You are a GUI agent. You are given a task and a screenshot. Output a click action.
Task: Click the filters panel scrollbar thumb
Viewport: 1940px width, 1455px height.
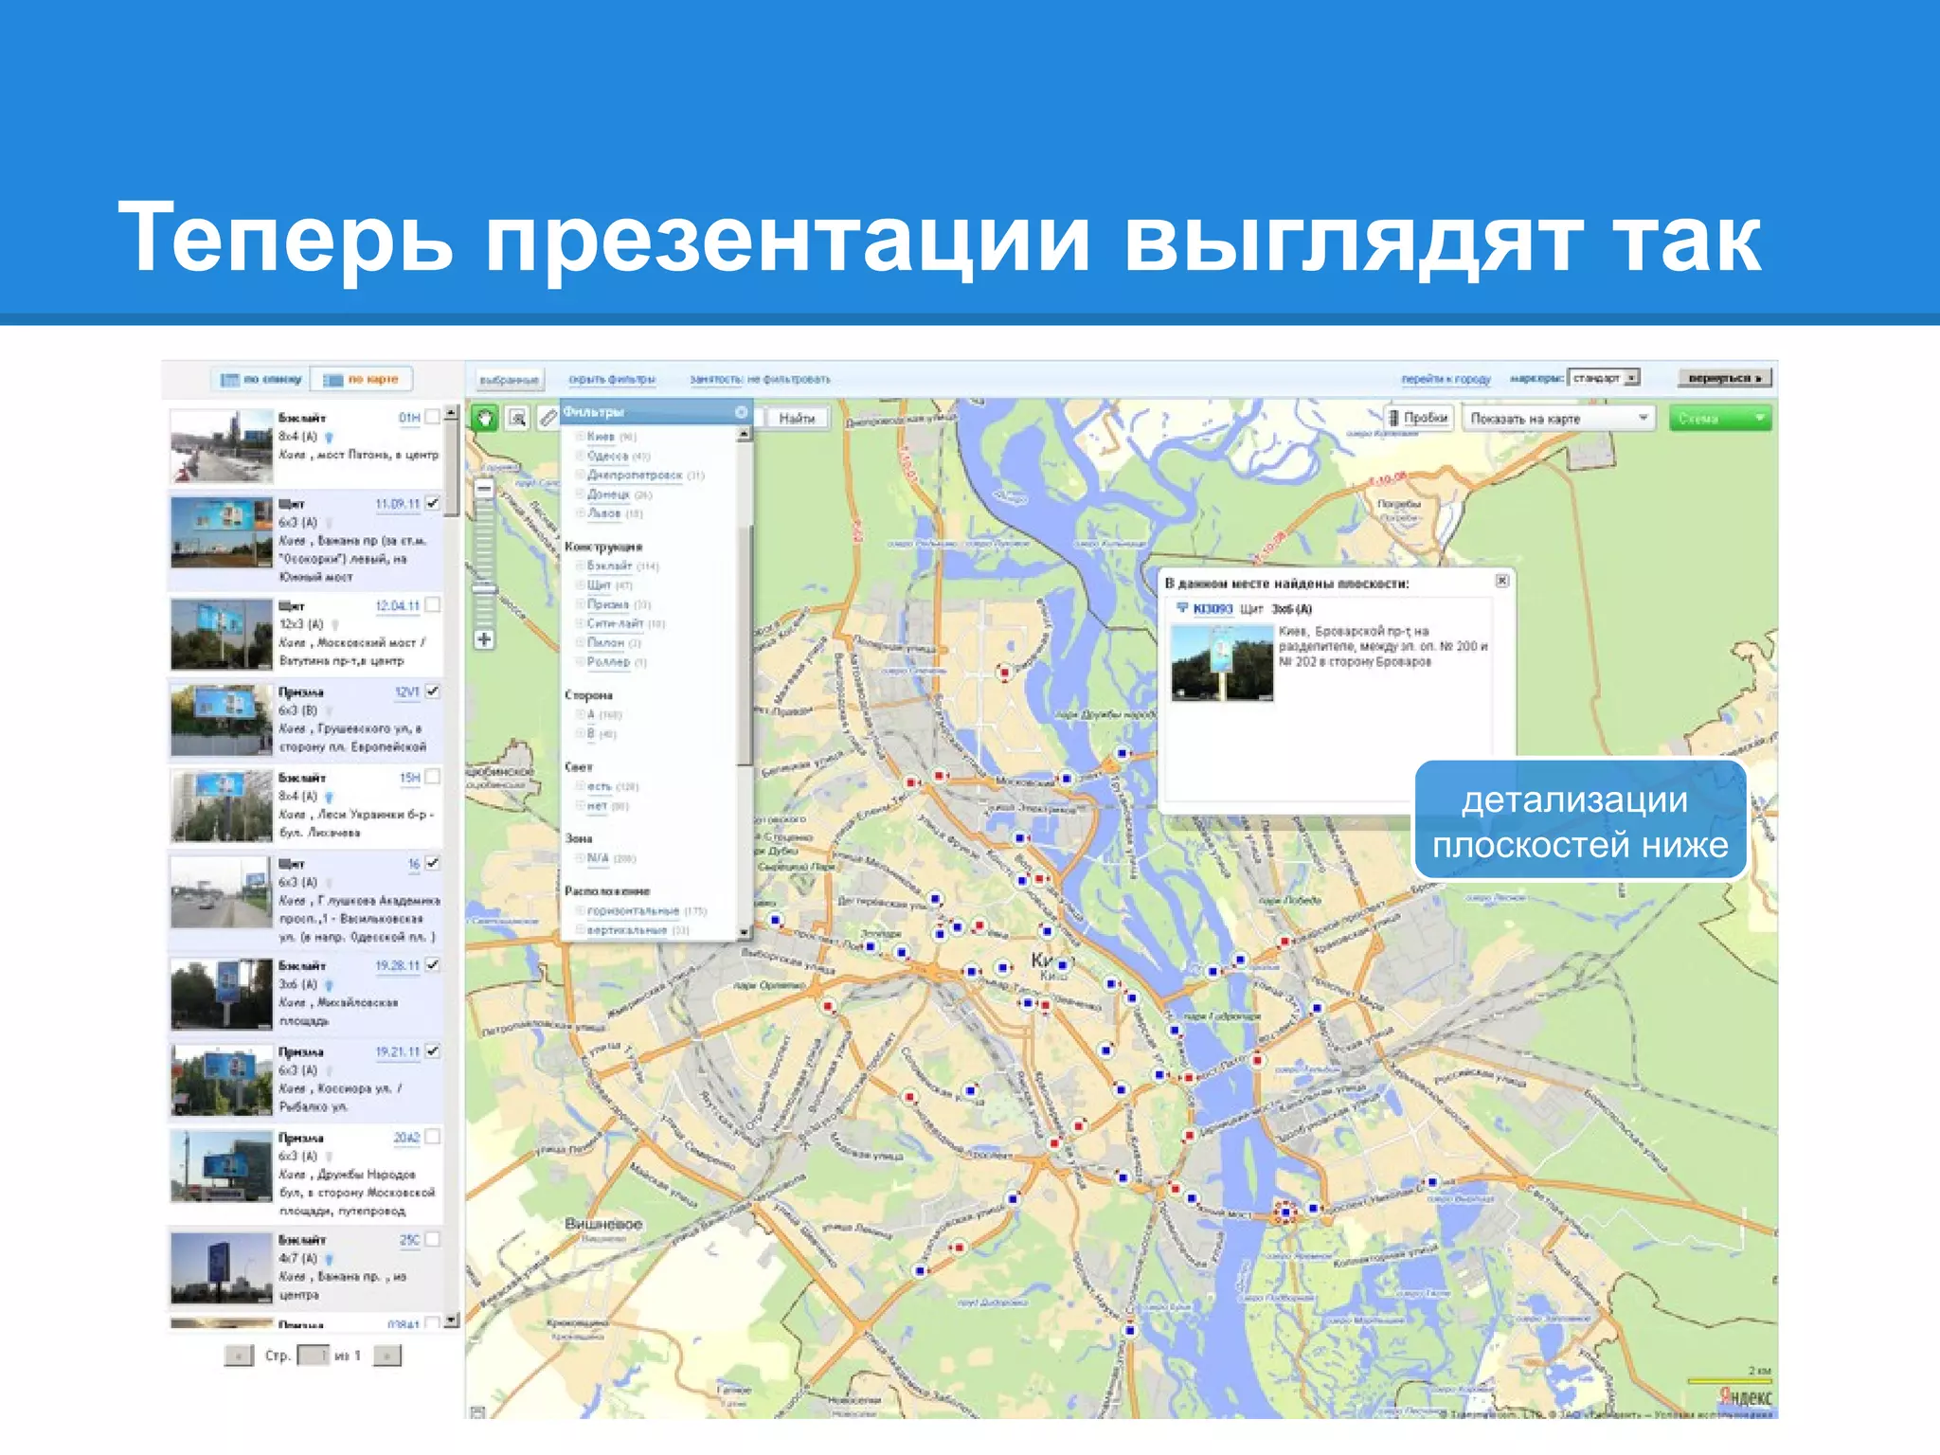745,644
